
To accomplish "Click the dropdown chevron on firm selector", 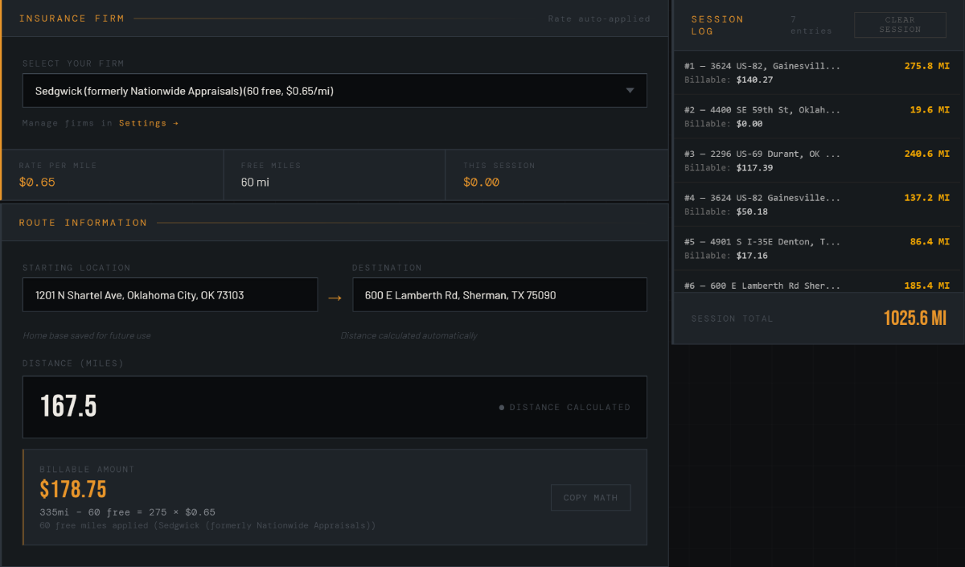I will 630,90.
